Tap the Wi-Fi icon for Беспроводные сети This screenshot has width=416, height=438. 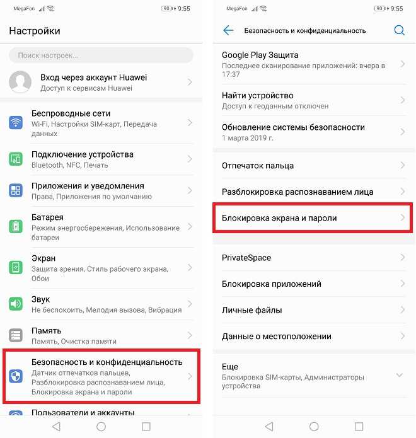[x=16, y=123]
